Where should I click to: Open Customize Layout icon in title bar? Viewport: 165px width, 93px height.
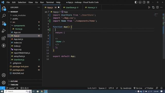coord(148,2)
